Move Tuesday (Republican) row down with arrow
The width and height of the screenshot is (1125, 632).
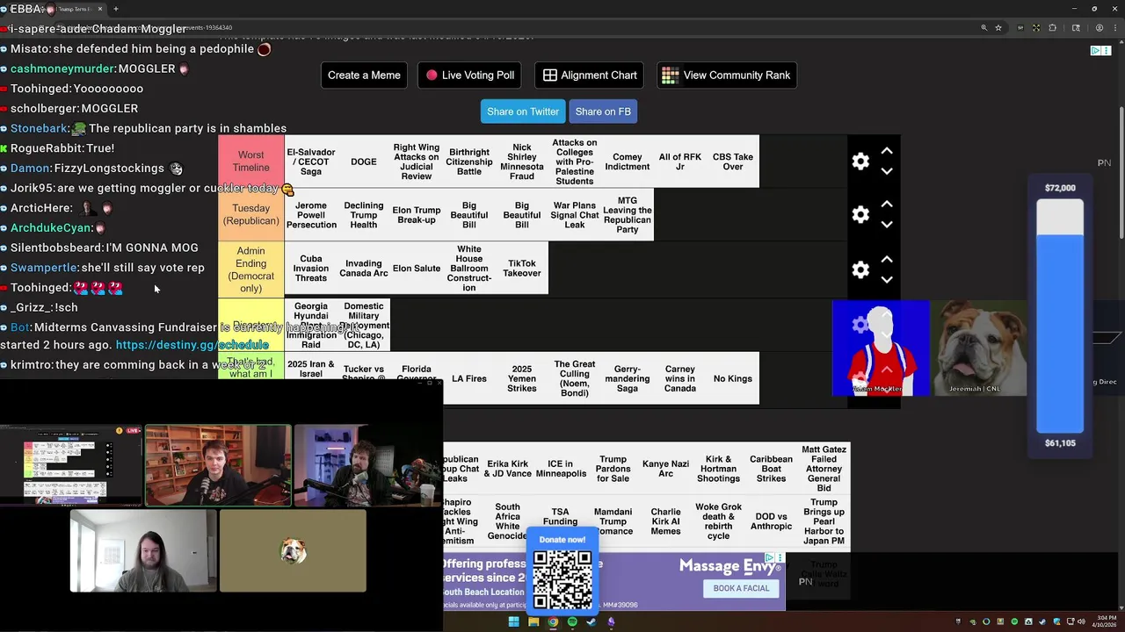coord(887,225)
